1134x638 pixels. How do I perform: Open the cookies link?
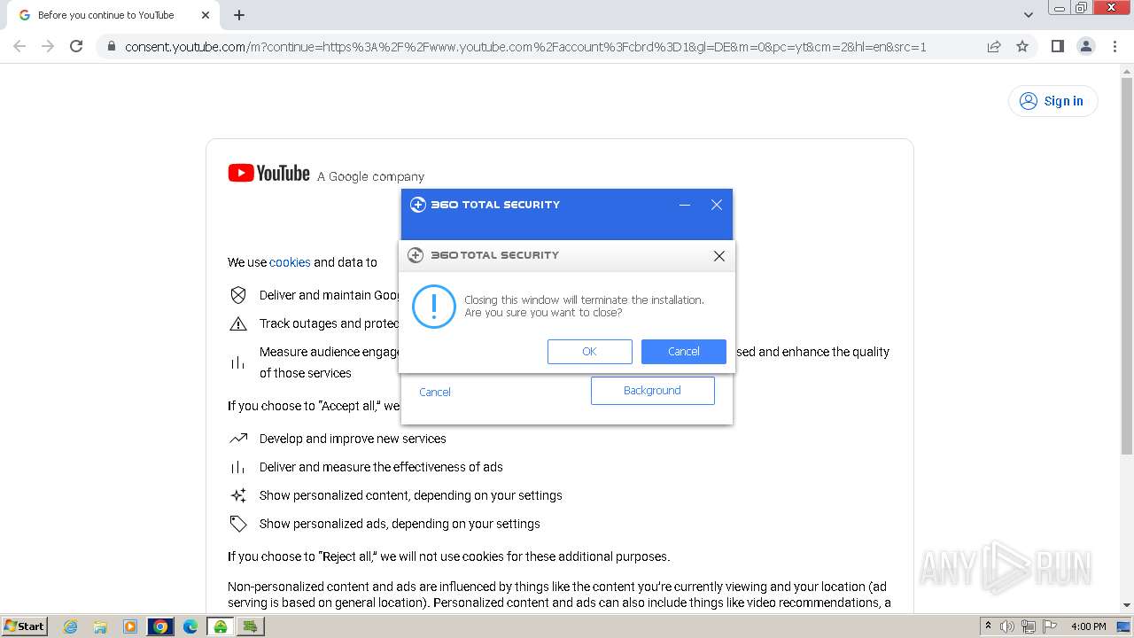click(290, 262)
